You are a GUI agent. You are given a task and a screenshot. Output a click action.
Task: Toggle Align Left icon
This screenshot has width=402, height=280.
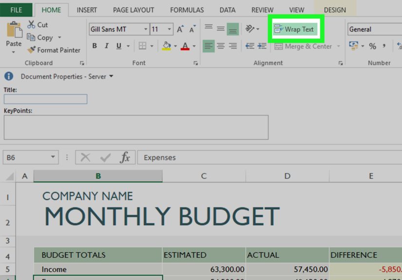point(209,46)
